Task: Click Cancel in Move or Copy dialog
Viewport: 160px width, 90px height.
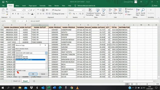Action: [x=43, y=74]
